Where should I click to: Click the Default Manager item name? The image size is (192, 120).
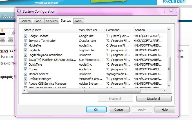(x=40, y=79)
